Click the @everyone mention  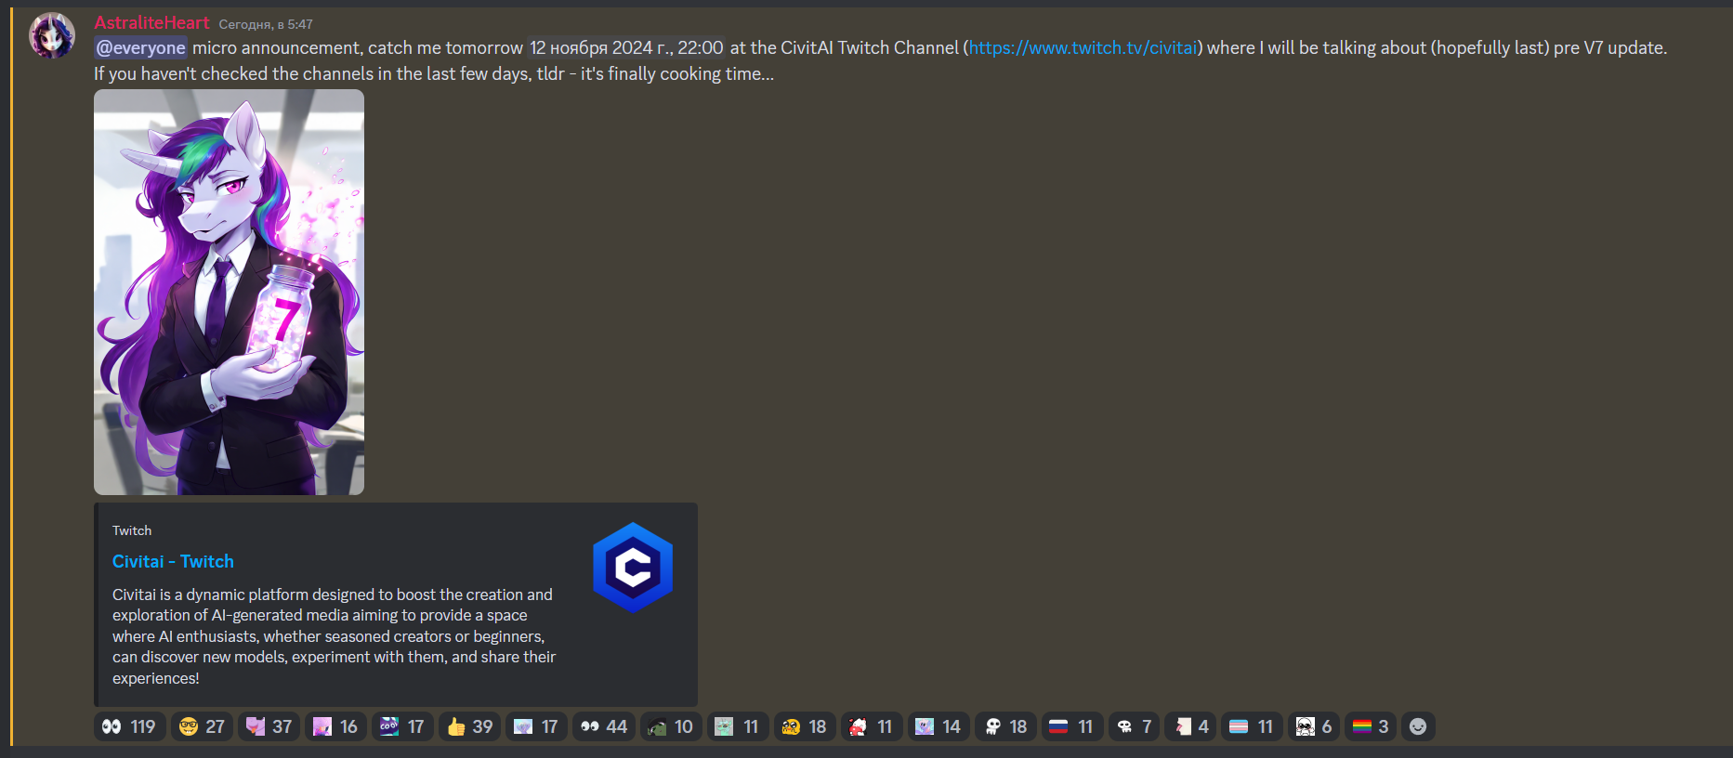pos(141,47)
